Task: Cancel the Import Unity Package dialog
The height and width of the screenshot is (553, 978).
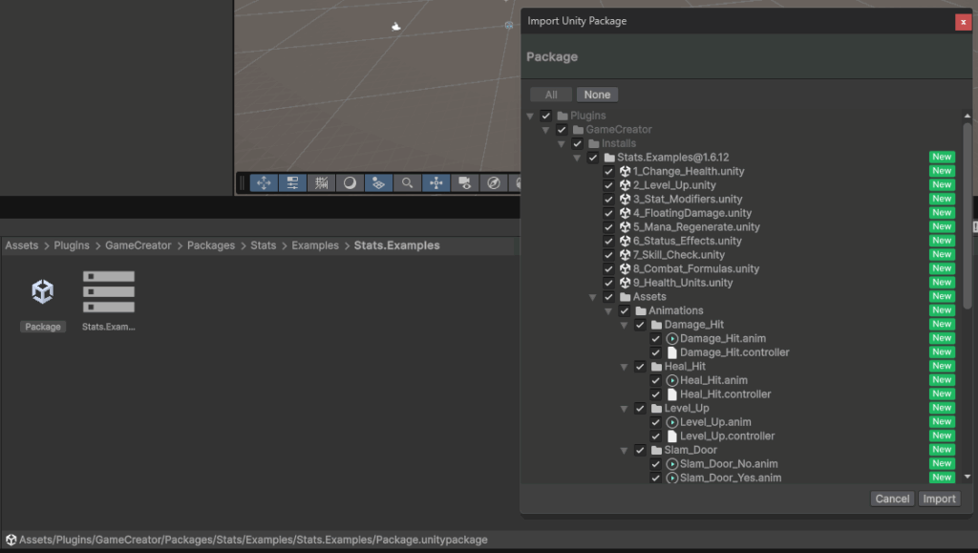Action: [x=892, y=499]
